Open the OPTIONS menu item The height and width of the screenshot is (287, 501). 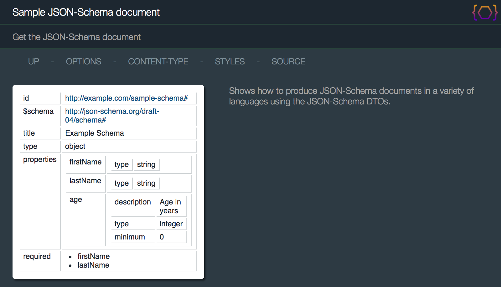pos(83,62)
